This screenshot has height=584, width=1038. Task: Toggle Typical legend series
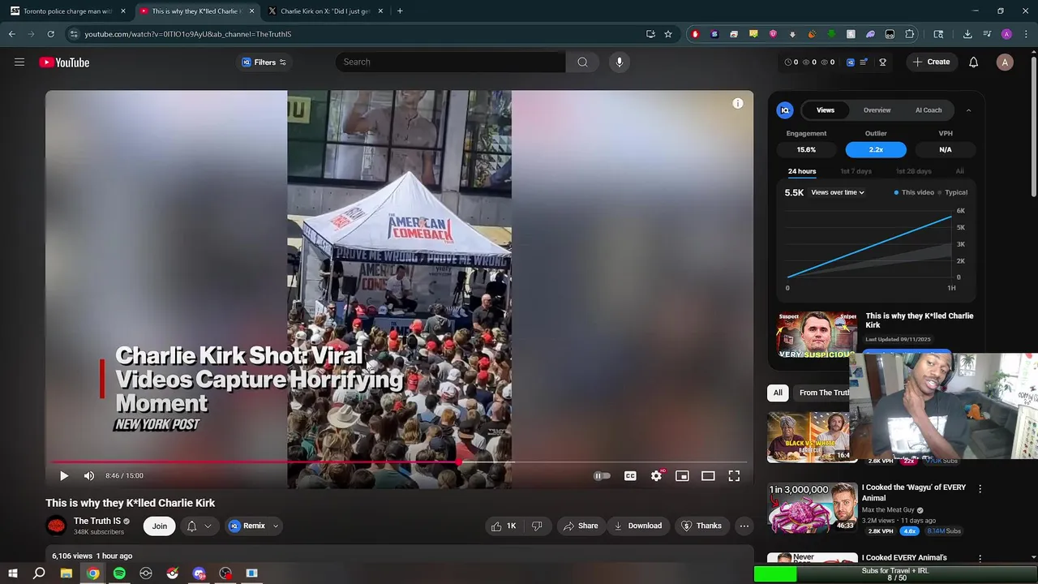click(953, 192)
